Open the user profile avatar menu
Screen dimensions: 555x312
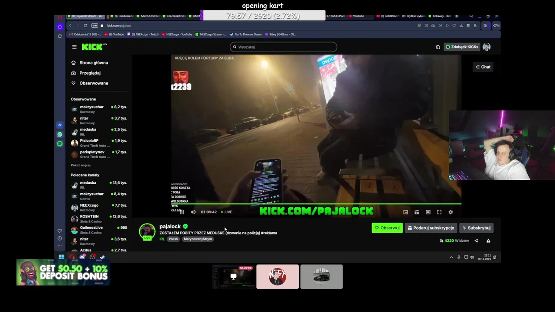pos(486,47)
